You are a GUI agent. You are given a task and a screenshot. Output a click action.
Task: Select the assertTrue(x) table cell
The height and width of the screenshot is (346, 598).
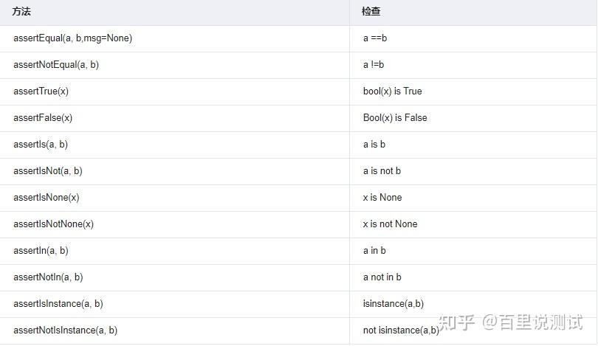(x=41, y=91)
